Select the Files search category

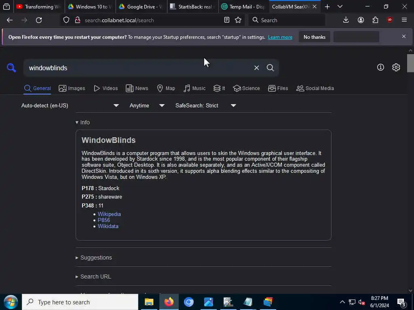pos(278,88)
